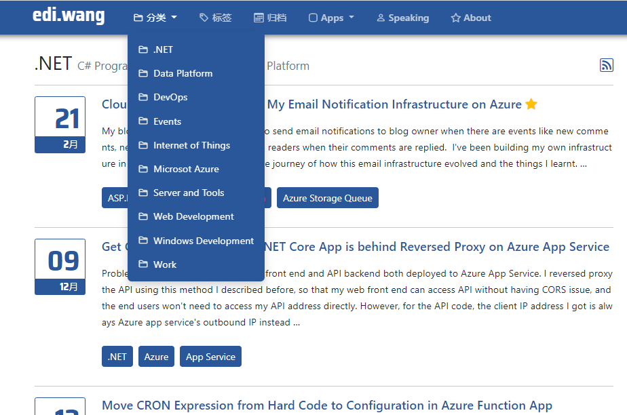Image resolution: width=627 pixels, height=415 pixels.
Task: Pick Server and Tools category
Action: pyautogui.click(x=196, y=193)
